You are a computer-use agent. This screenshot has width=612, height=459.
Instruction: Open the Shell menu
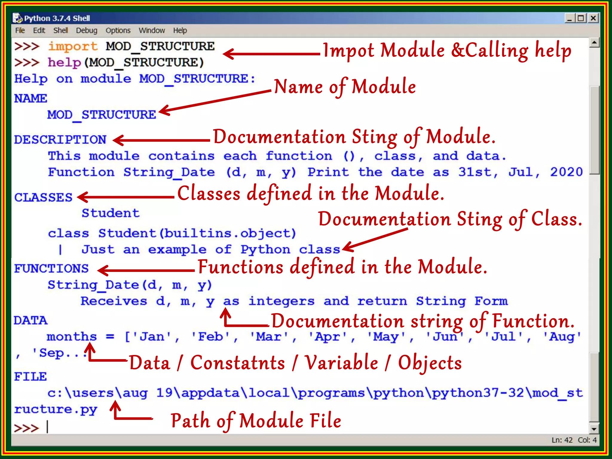pyautogui.click(x=61, y=30)
